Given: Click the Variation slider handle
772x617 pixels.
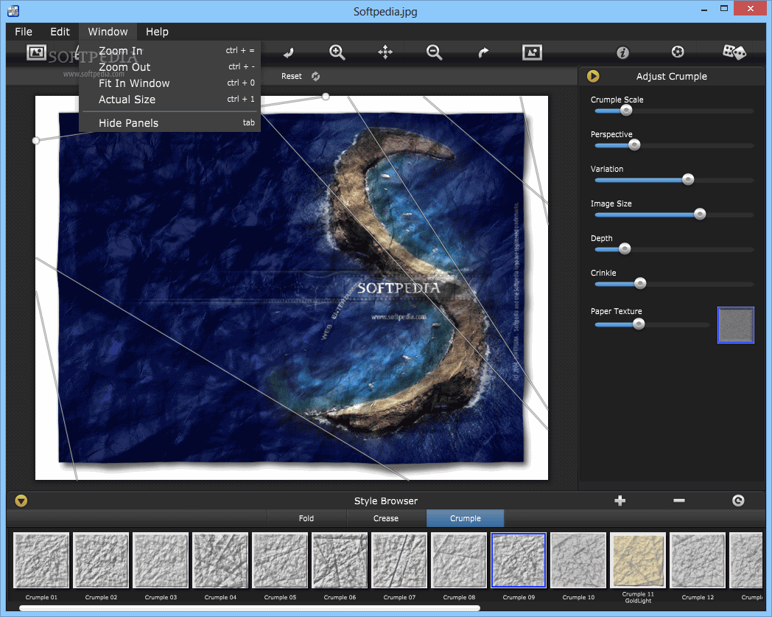Looking at the screenshot, I should 688,180.
